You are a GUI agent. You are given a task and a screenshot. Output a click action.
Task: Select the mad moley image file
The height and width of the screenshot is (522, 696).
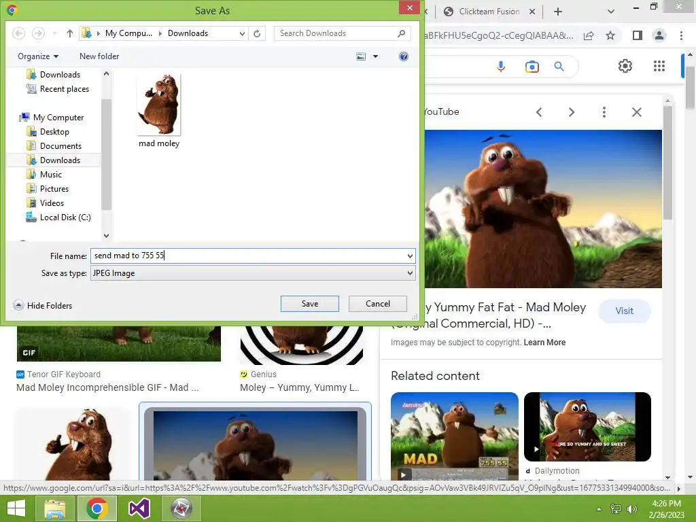(x=159, y=111)
